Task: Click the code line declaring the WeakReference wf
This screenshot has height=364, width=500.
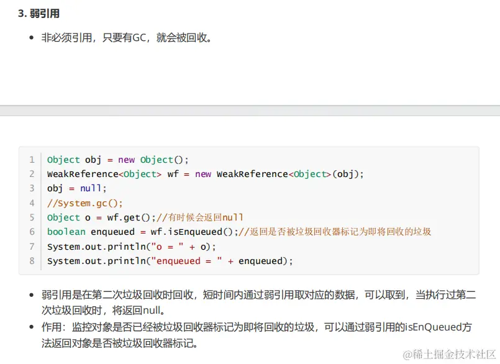Action: point(206,174)
